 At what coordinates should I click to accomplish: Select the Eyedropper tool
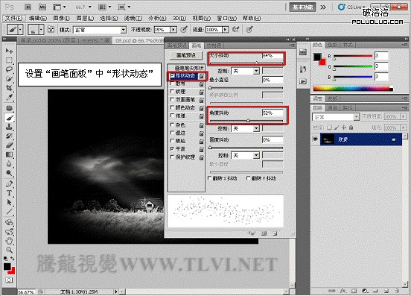[9, 98]
